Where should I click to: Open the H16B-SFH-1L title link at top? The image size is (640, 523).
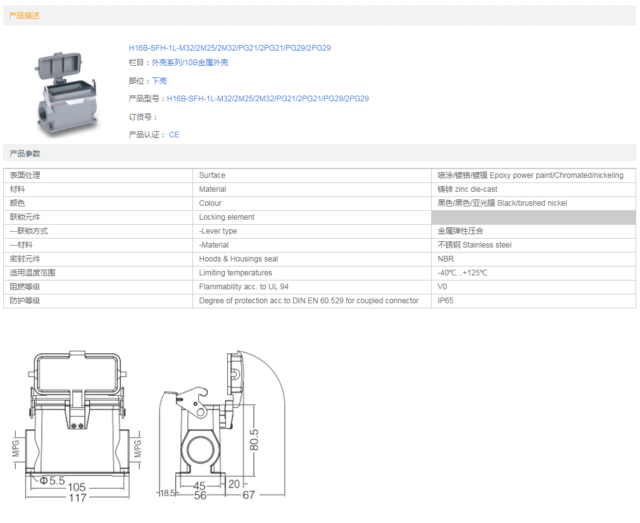point(229,48)
